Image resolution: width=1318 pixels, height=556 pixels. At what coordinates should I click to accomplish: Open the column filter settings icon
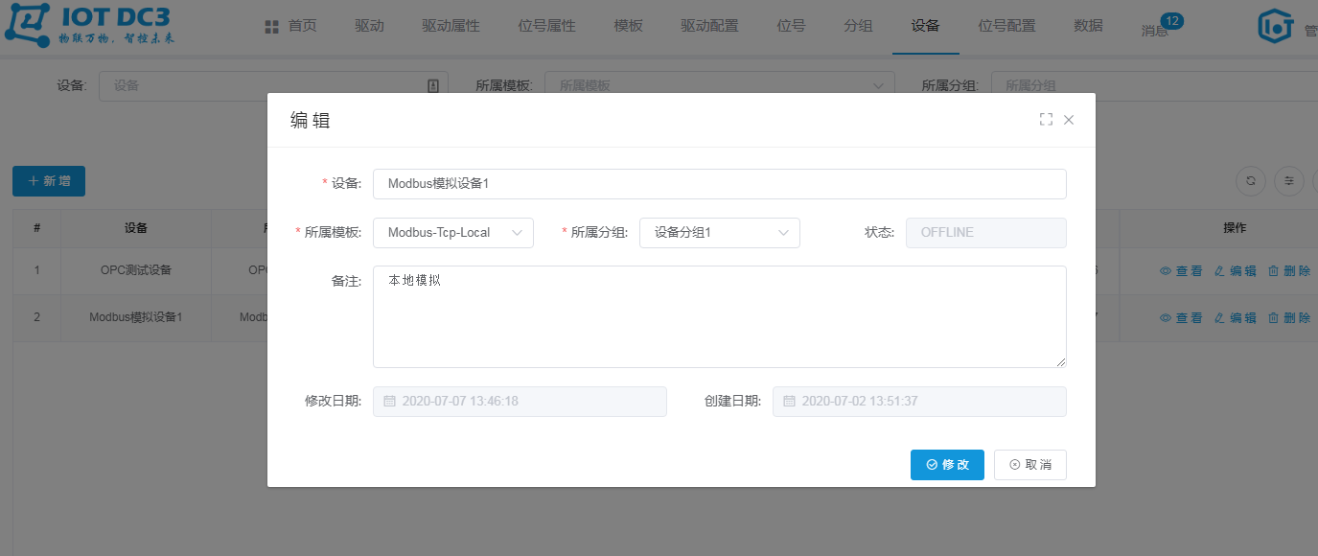1289,181
